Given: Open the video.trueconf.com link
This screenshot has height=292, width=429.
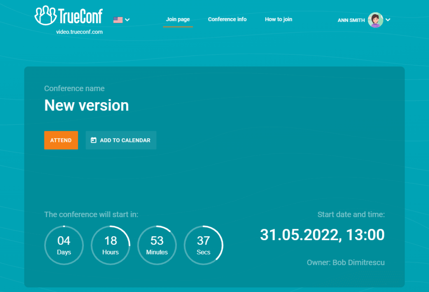Looking at the screenshot, I should (80, 32).
